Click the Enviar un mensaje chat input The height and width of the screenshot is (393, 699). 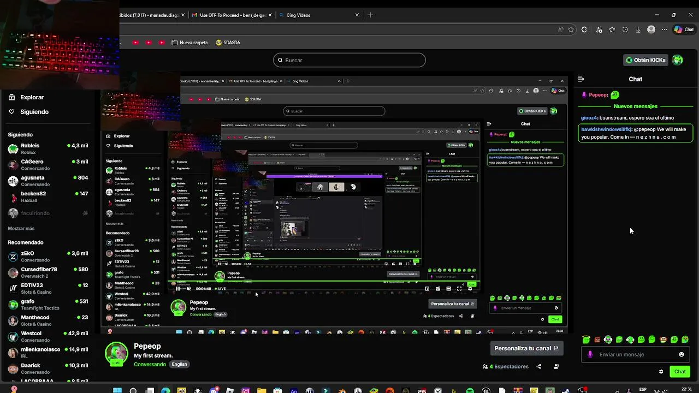pyautogui.click(x=636, y=354)
